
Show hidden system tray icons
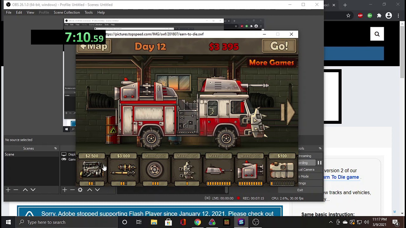tap(331, 222)
